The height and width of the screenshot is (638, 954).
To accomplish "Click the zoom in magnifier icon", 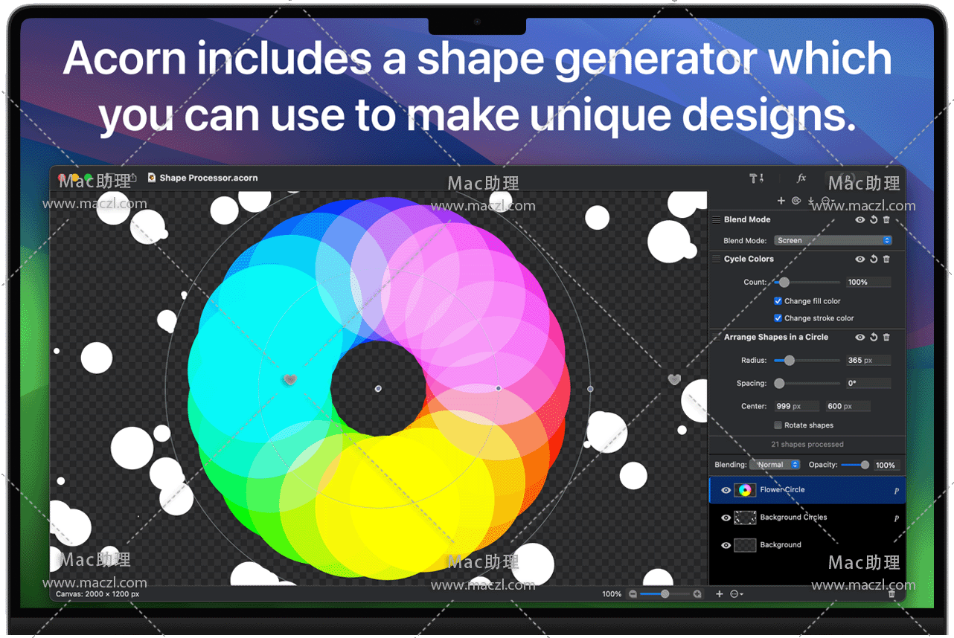I will pyautogui.click(x=697, y=594).
